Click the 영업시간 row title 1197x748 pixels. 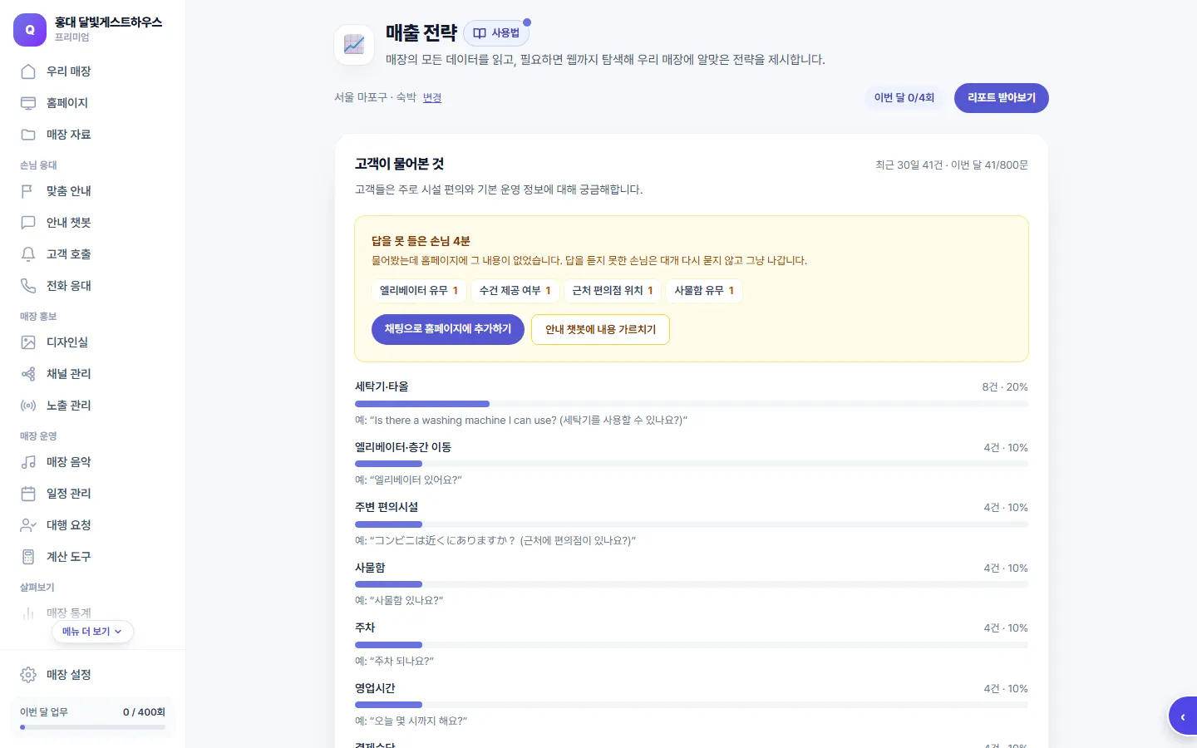pos(375,688)
